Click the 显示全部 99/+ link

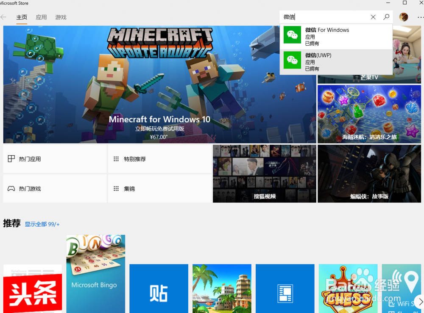(42, 224)
